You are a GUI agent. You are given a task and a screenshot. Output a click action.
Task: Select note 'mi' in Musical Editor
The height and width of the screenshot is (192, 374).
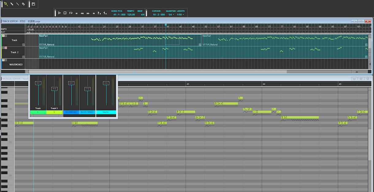(x=200, y=117)
